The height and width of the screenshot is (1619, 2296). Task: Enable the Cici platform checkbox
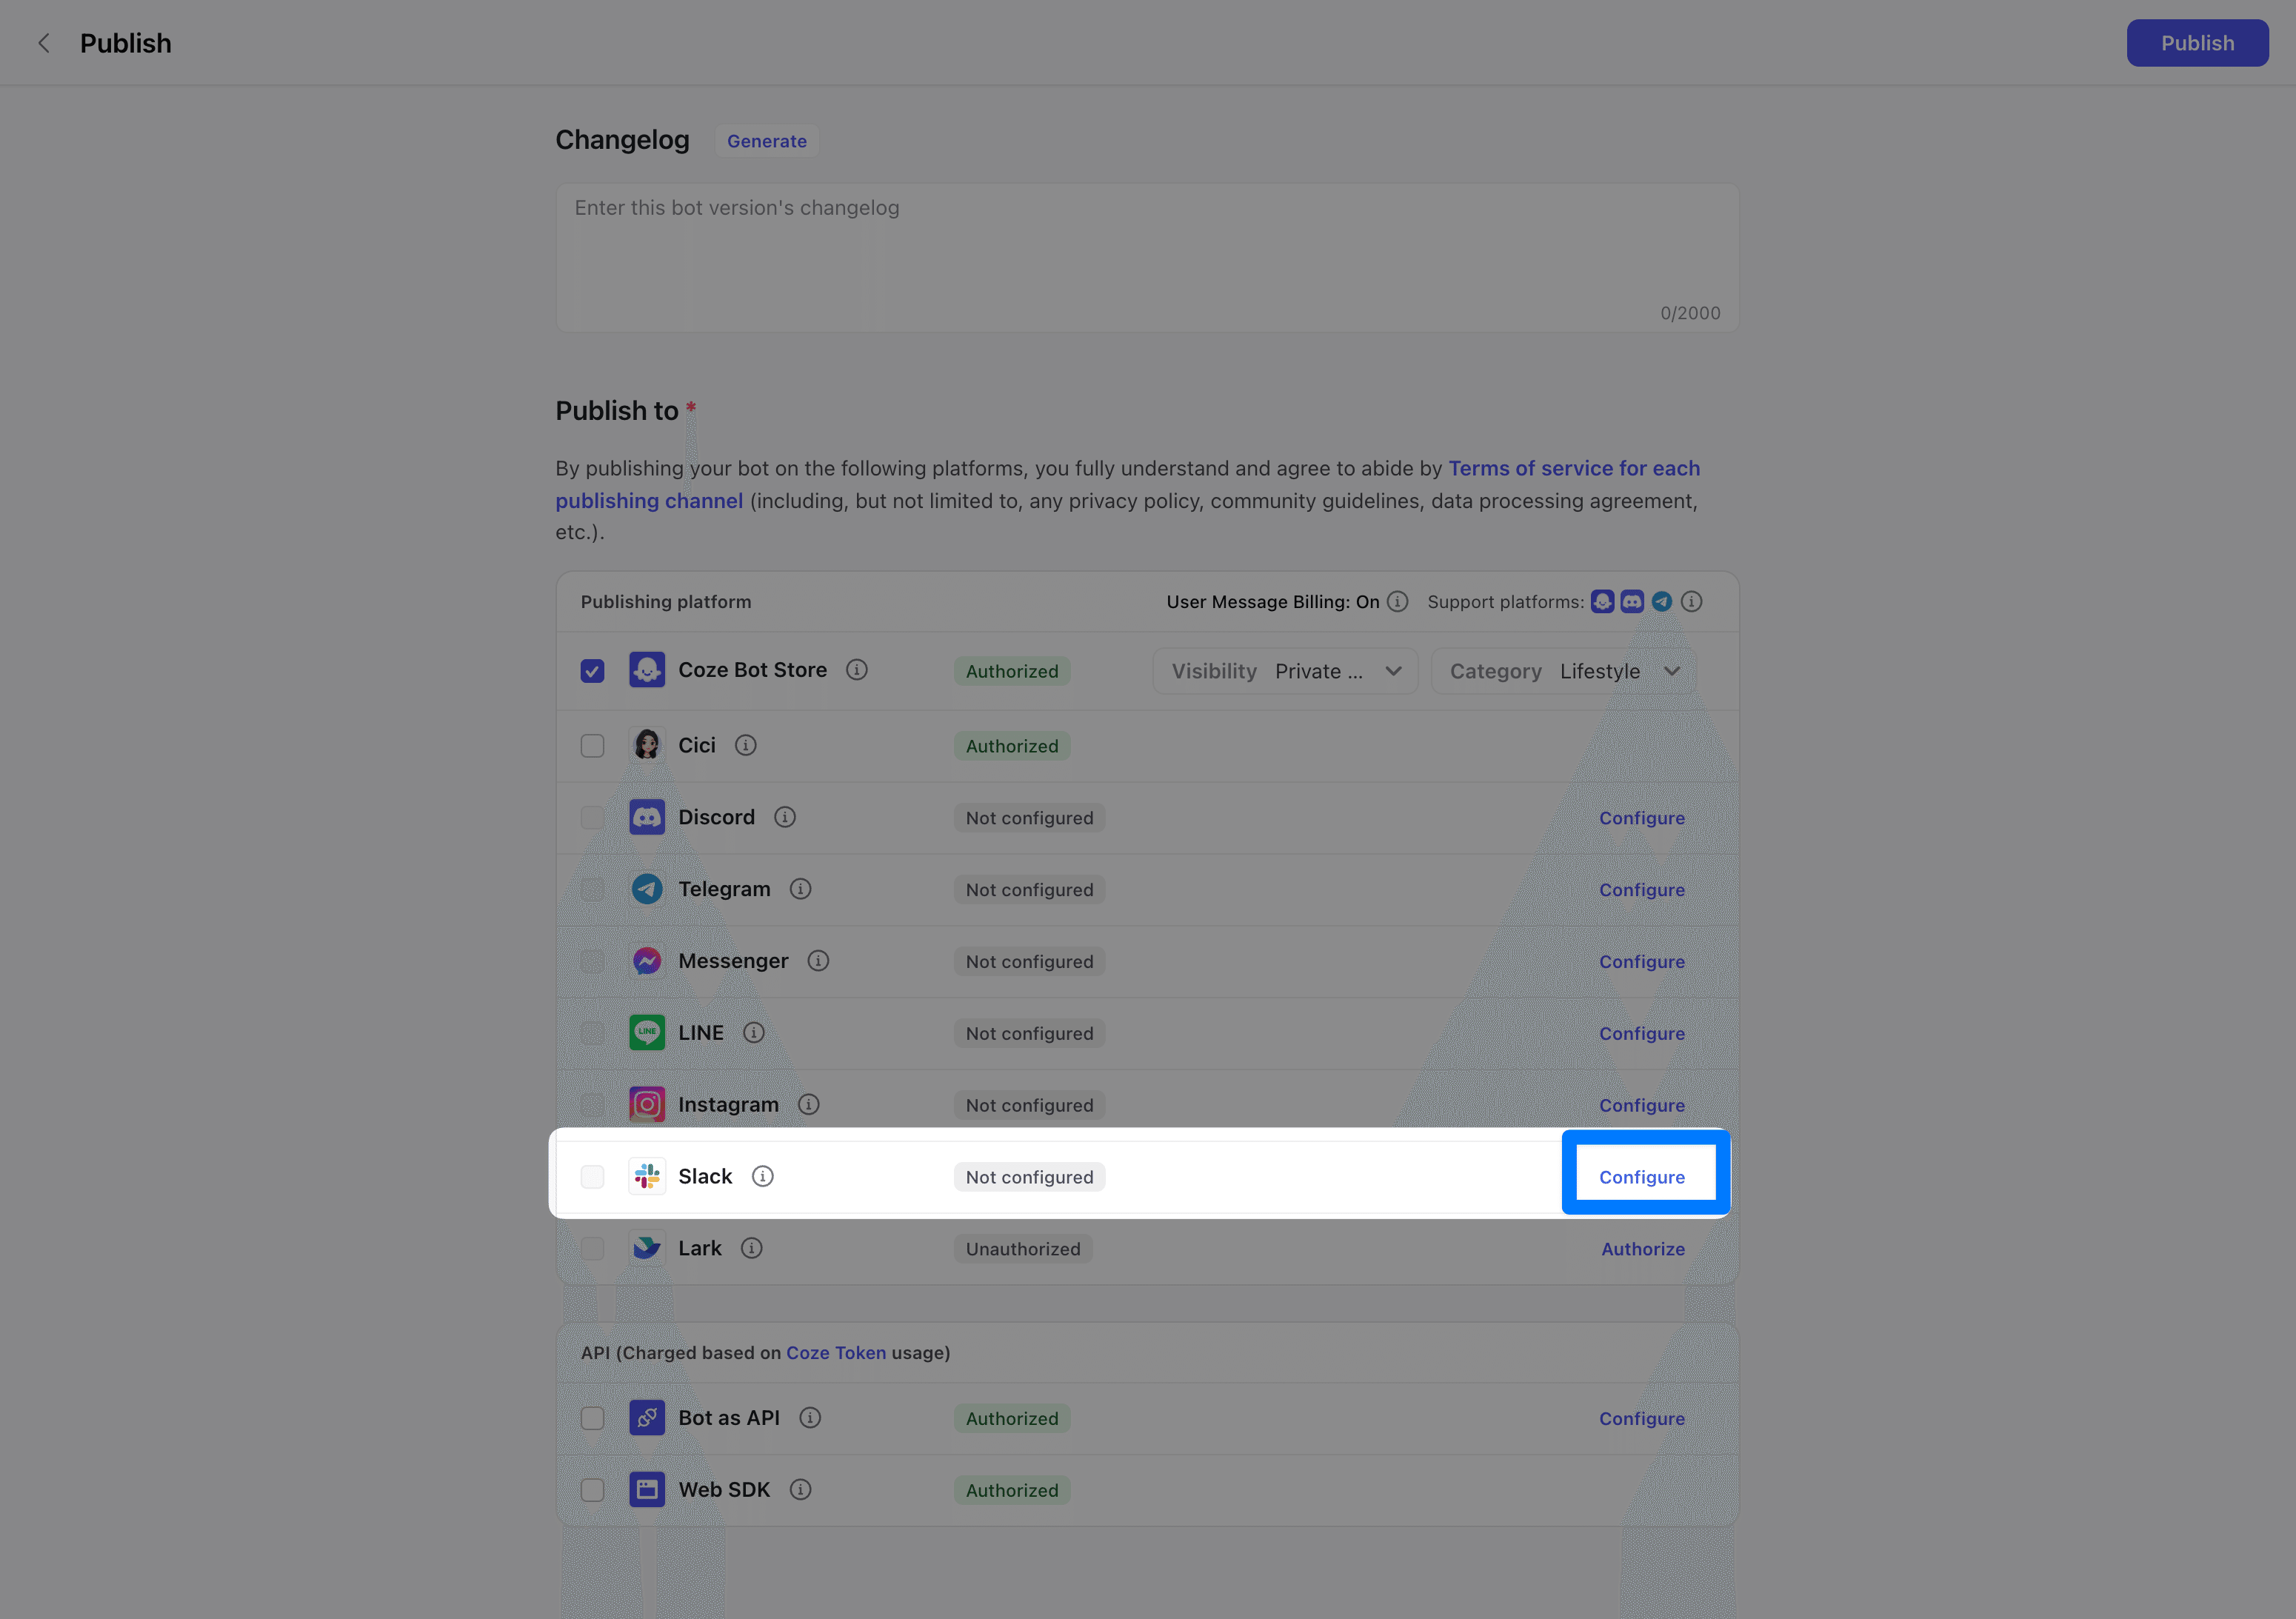(592, 746)
